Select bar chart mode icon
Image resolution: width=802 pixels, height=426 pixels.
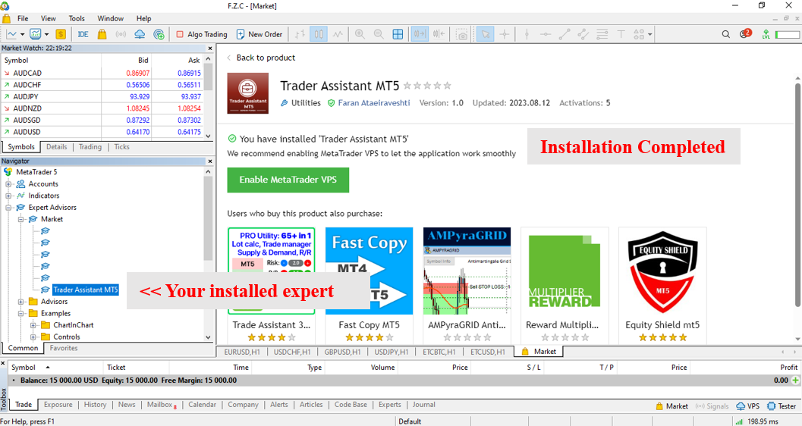point(300,34)
